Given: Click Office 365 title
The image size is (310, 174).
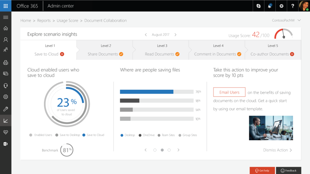Looking at the screenshot, I should pos(27,6).
